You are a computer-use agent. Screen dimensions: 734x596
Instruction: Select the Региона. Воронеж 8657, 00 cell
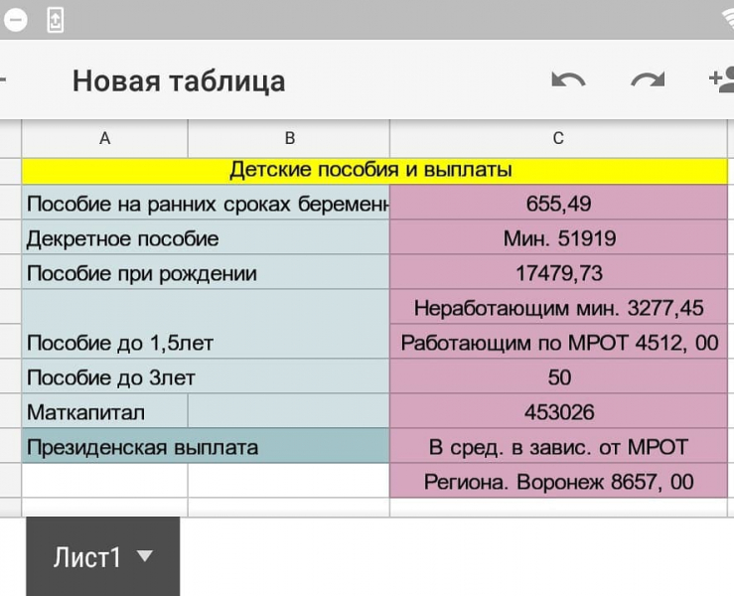558,482
